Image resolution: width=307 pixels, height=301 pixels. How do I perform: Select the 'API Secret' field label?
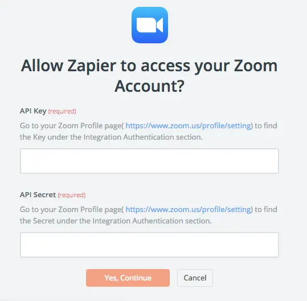tap(38, 195)
